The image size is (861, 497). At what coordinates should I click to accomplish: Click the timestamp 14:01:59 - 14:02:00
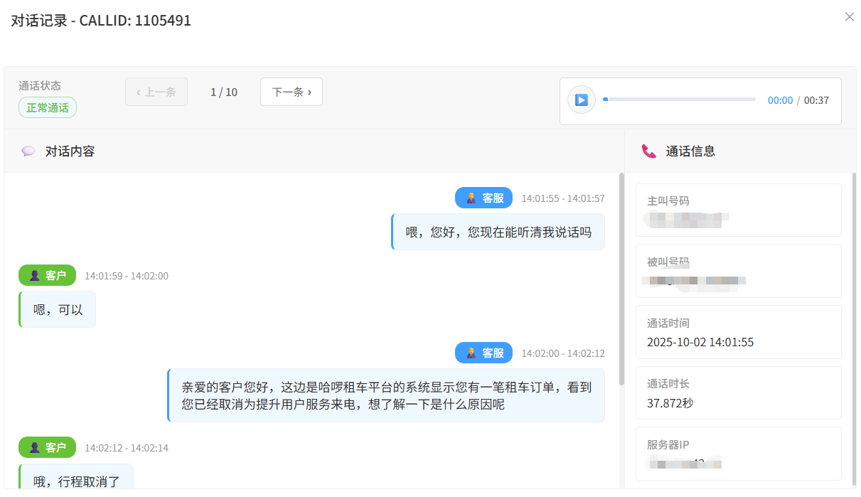click(x=127, y=276)
